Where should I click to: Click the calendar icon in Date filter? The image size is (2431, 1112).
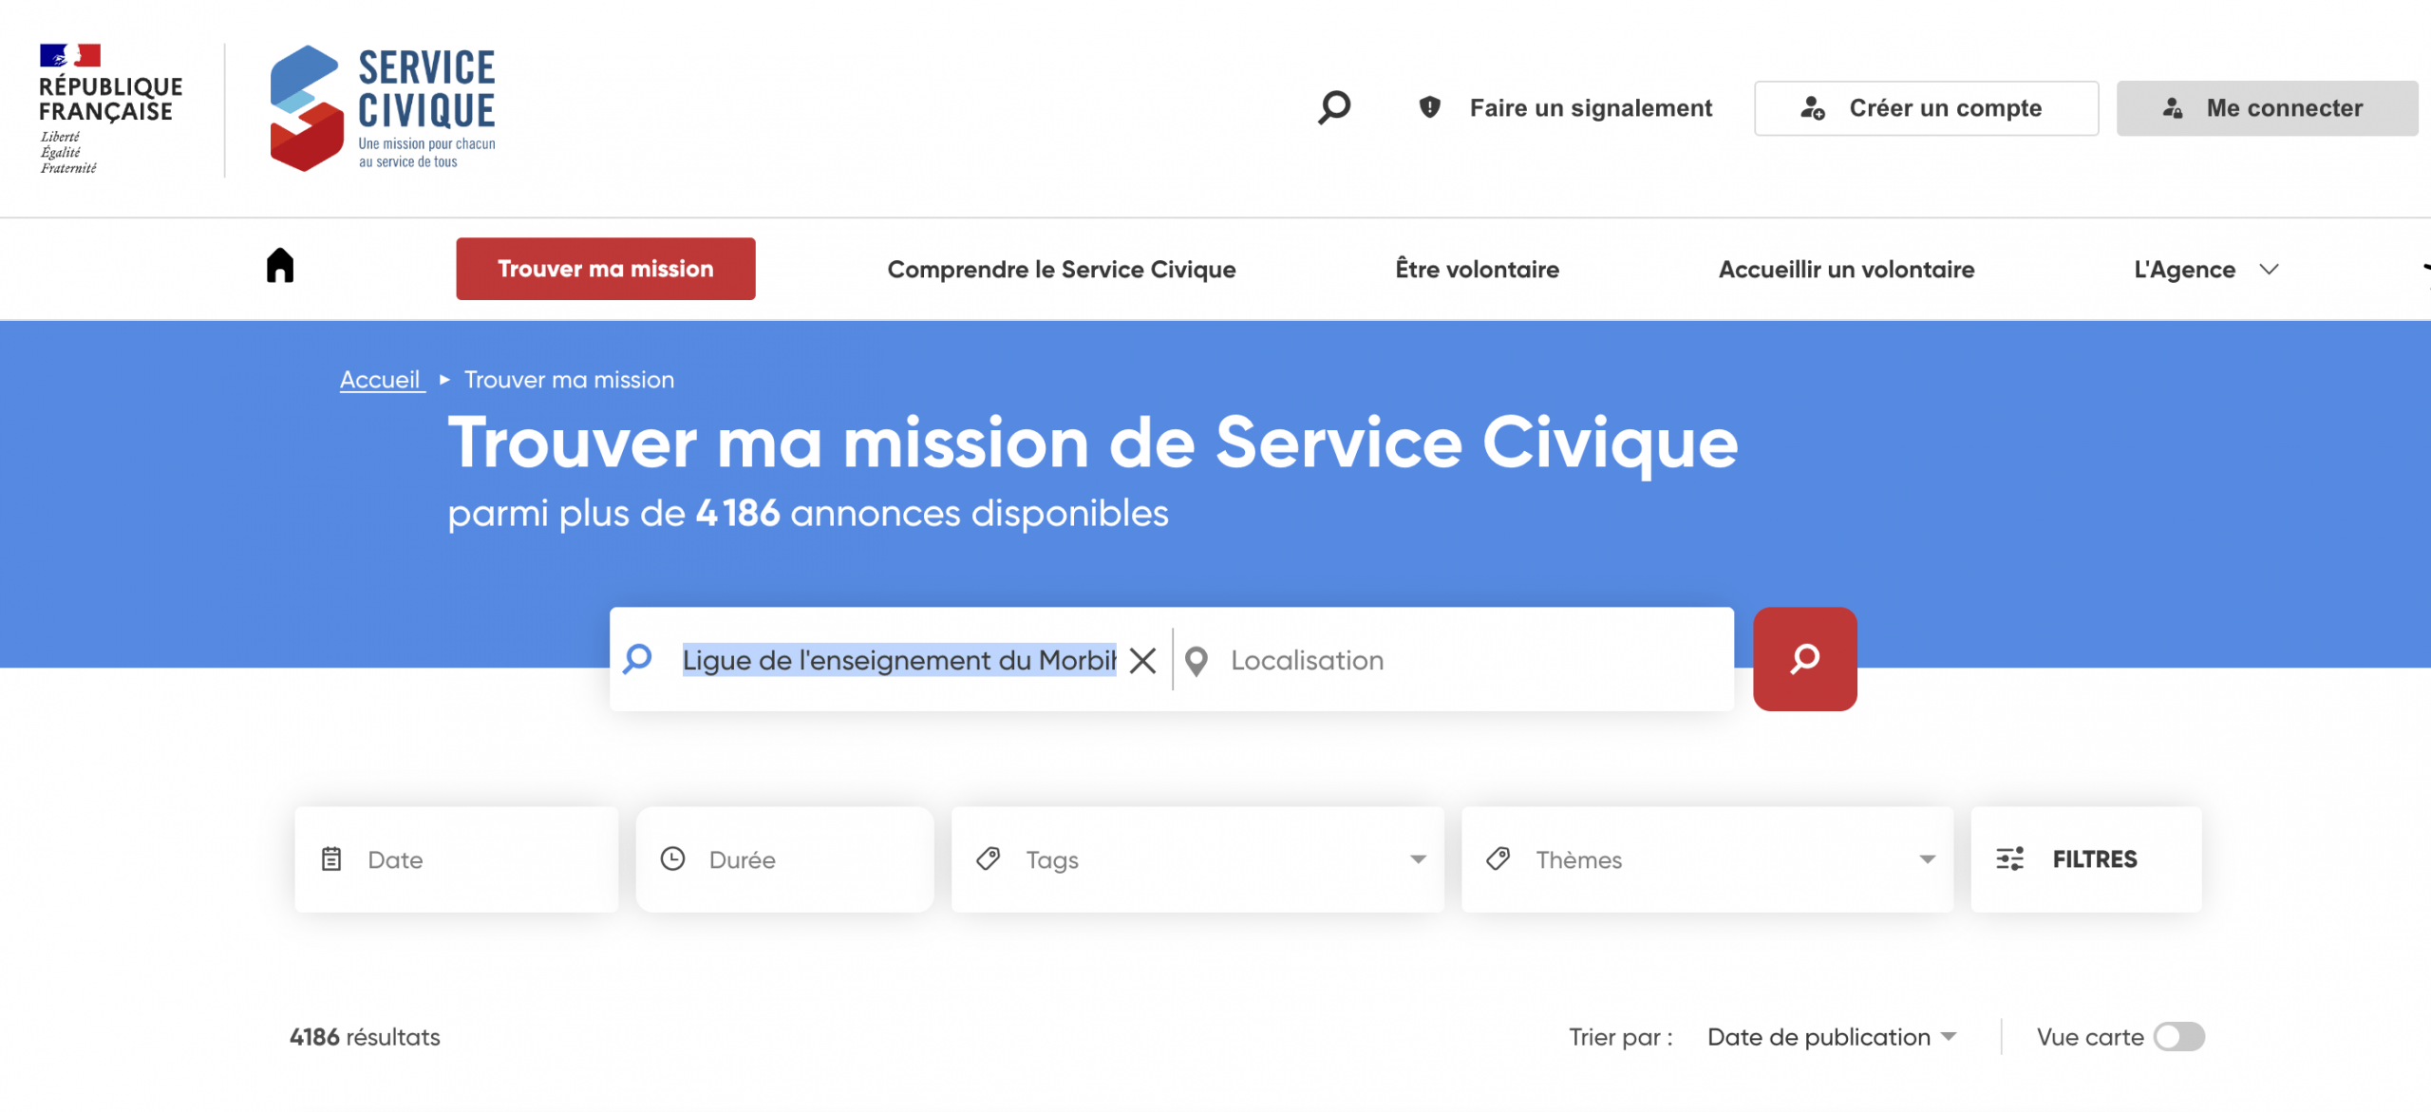tap(331, 859)
